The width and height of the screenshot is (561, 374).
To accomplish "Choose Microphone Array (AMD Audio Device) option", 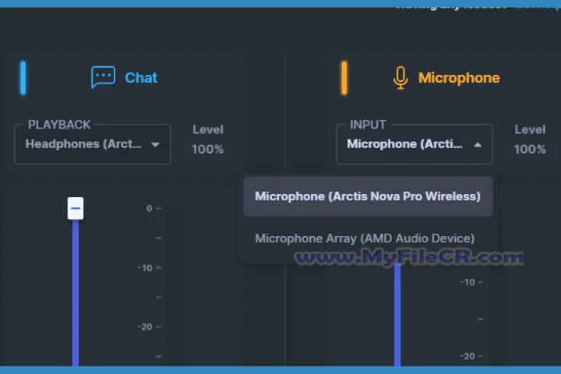I will pyautogui.click(x=364, y=238).
